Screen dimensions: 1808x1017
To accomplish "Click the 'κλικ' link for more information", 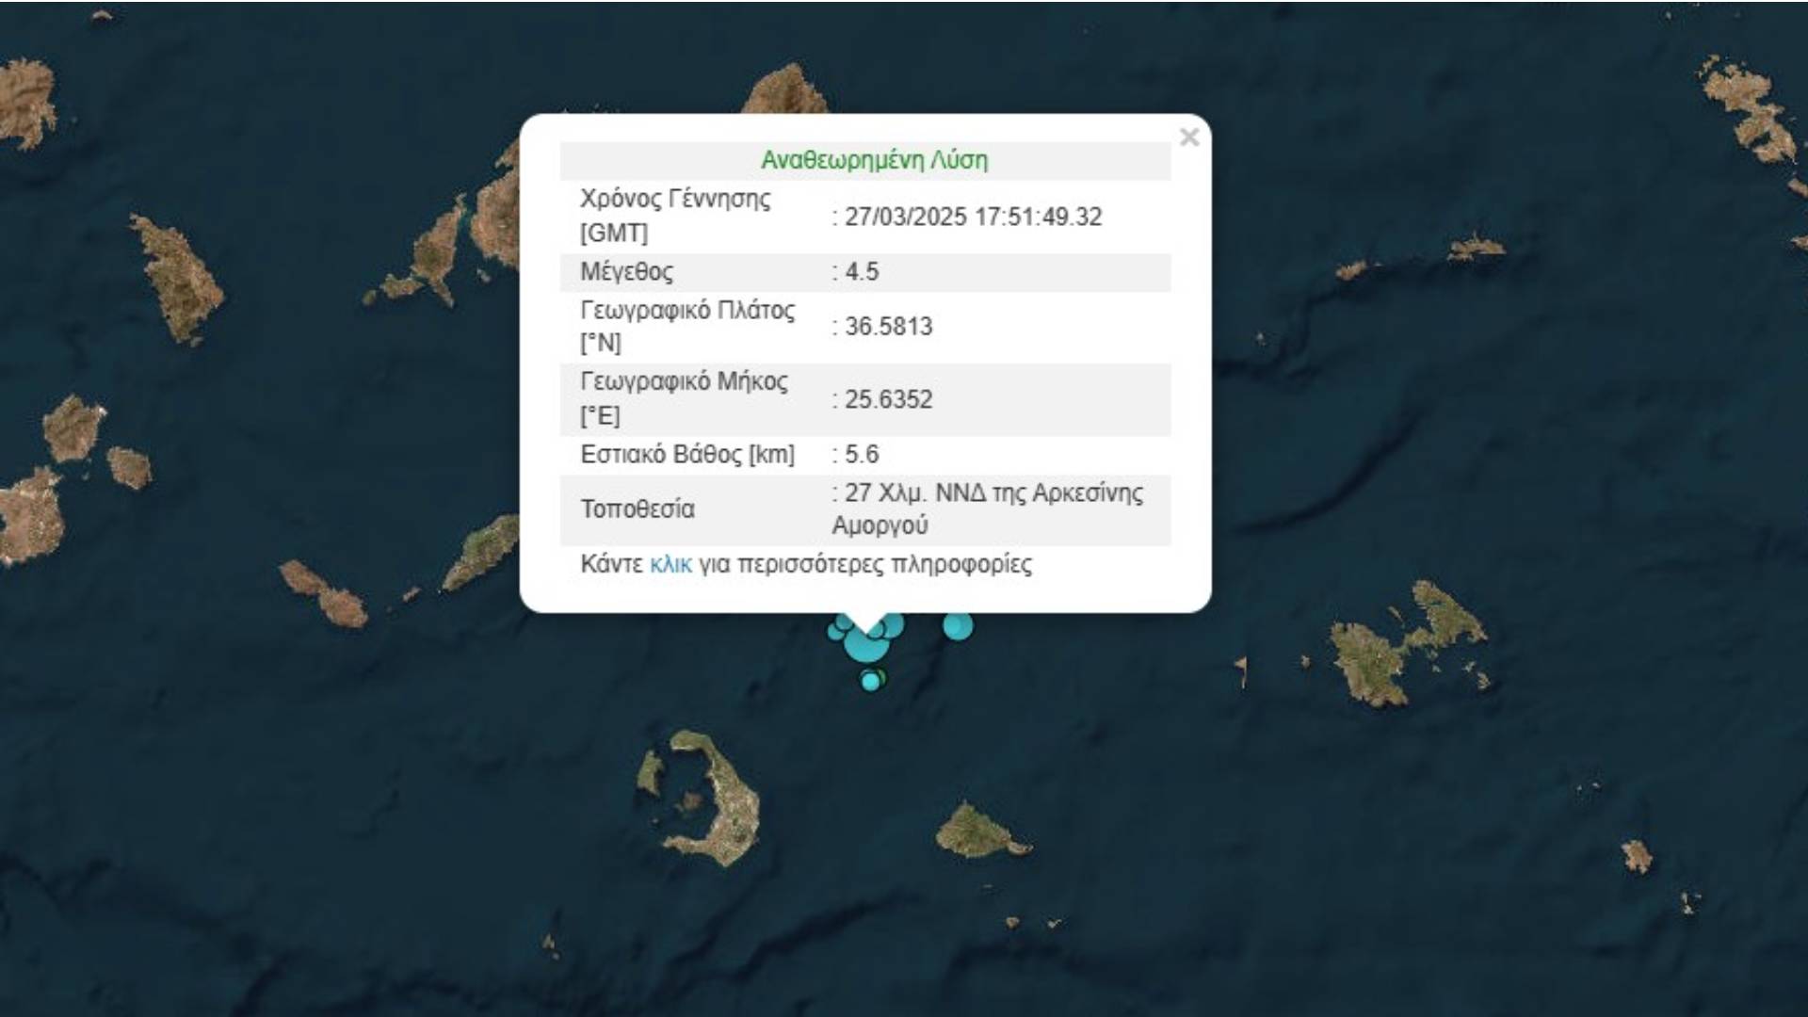I will tap(670, 565).
